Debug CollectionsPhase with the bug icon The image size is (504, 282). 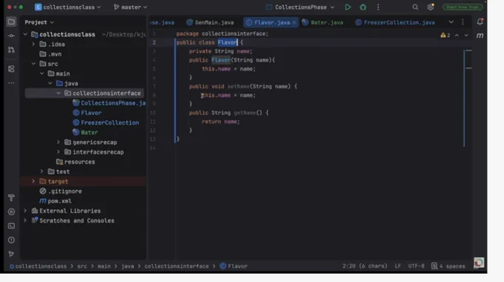click(363, 7)
